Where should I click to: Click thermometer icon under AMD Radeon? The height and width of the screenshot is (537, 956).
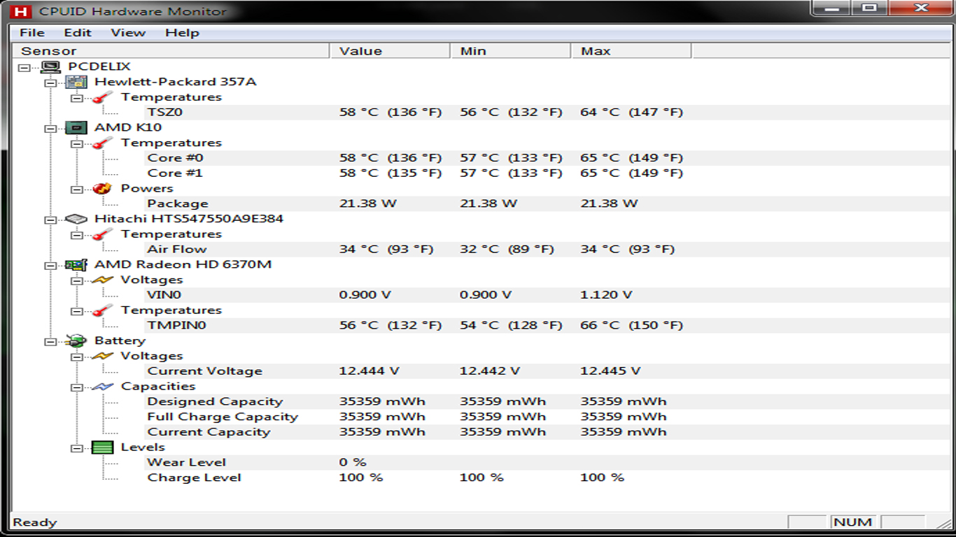click(x=102, y=310)
